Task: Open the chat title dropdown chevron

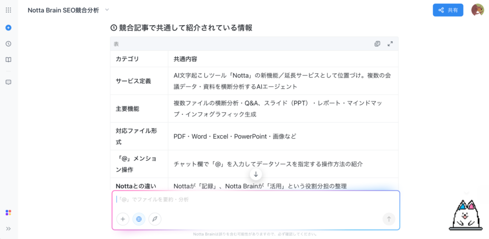Action: [x=107, y=10]
